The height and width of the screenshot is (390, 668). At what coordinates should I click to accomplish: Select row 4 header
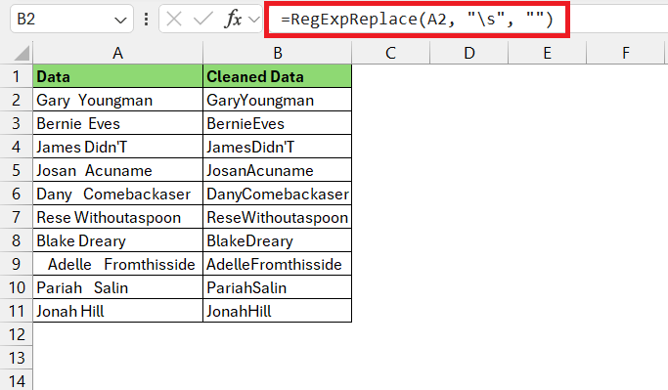click(17, 147)
